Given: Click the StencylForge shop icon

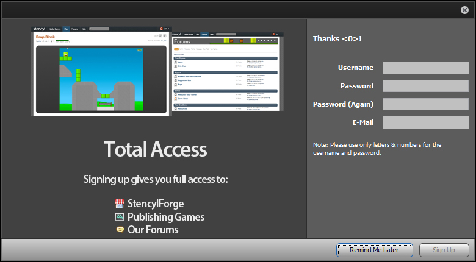Looking at the screenshot, I should (120, 204).
